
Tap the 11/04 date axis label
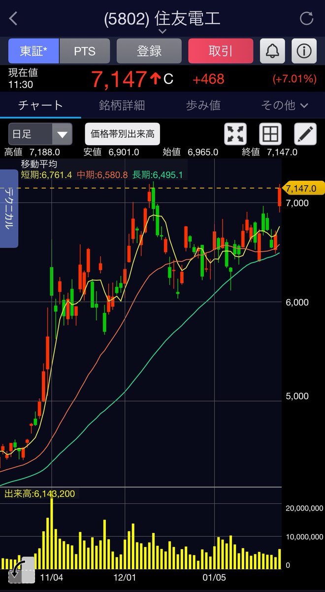coord(51,577)
